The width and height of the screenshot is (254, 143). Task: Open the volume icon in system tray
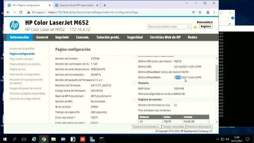click(227, 139)
